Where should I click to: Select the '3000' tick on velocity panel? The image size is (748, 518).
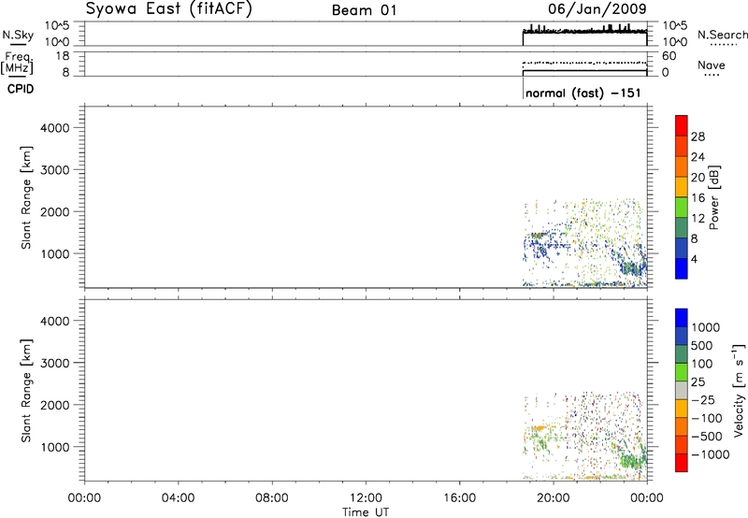(x=55, y=363)
